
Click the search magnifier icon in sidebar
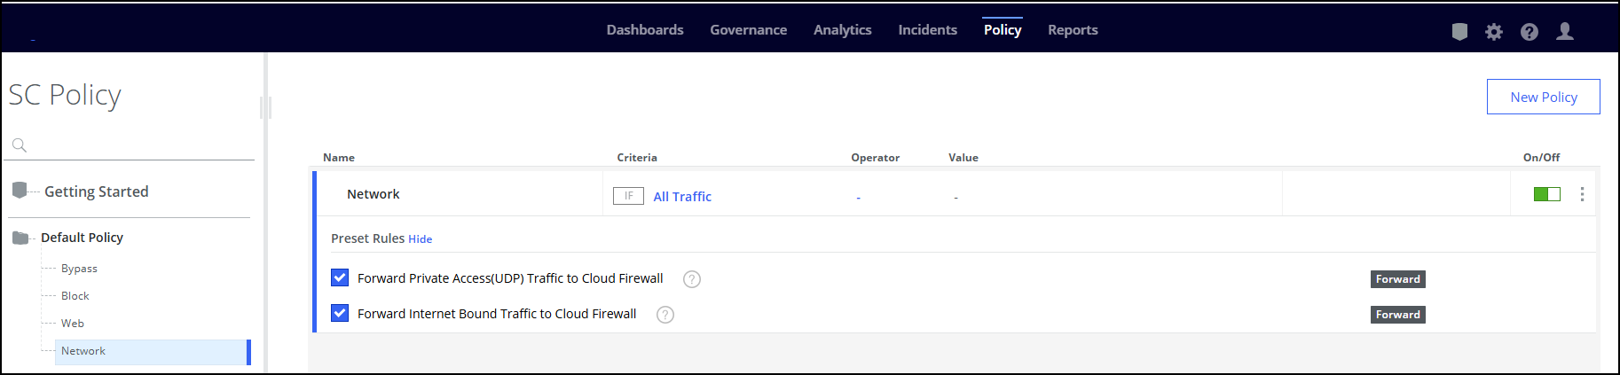20,145
